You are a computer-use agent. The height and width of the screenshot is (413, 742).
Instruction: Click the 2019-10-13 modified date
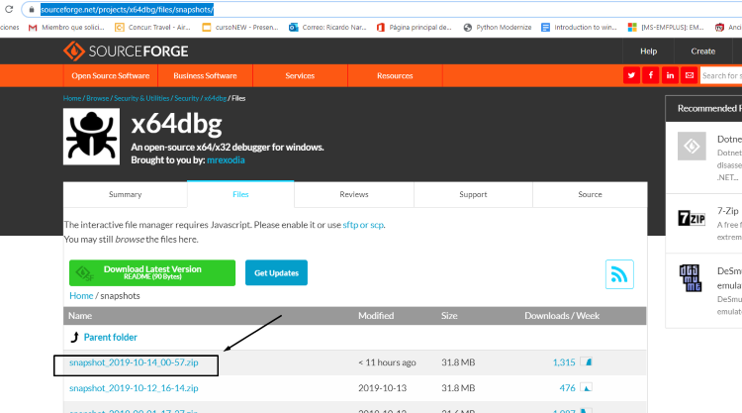coord(382,388)
